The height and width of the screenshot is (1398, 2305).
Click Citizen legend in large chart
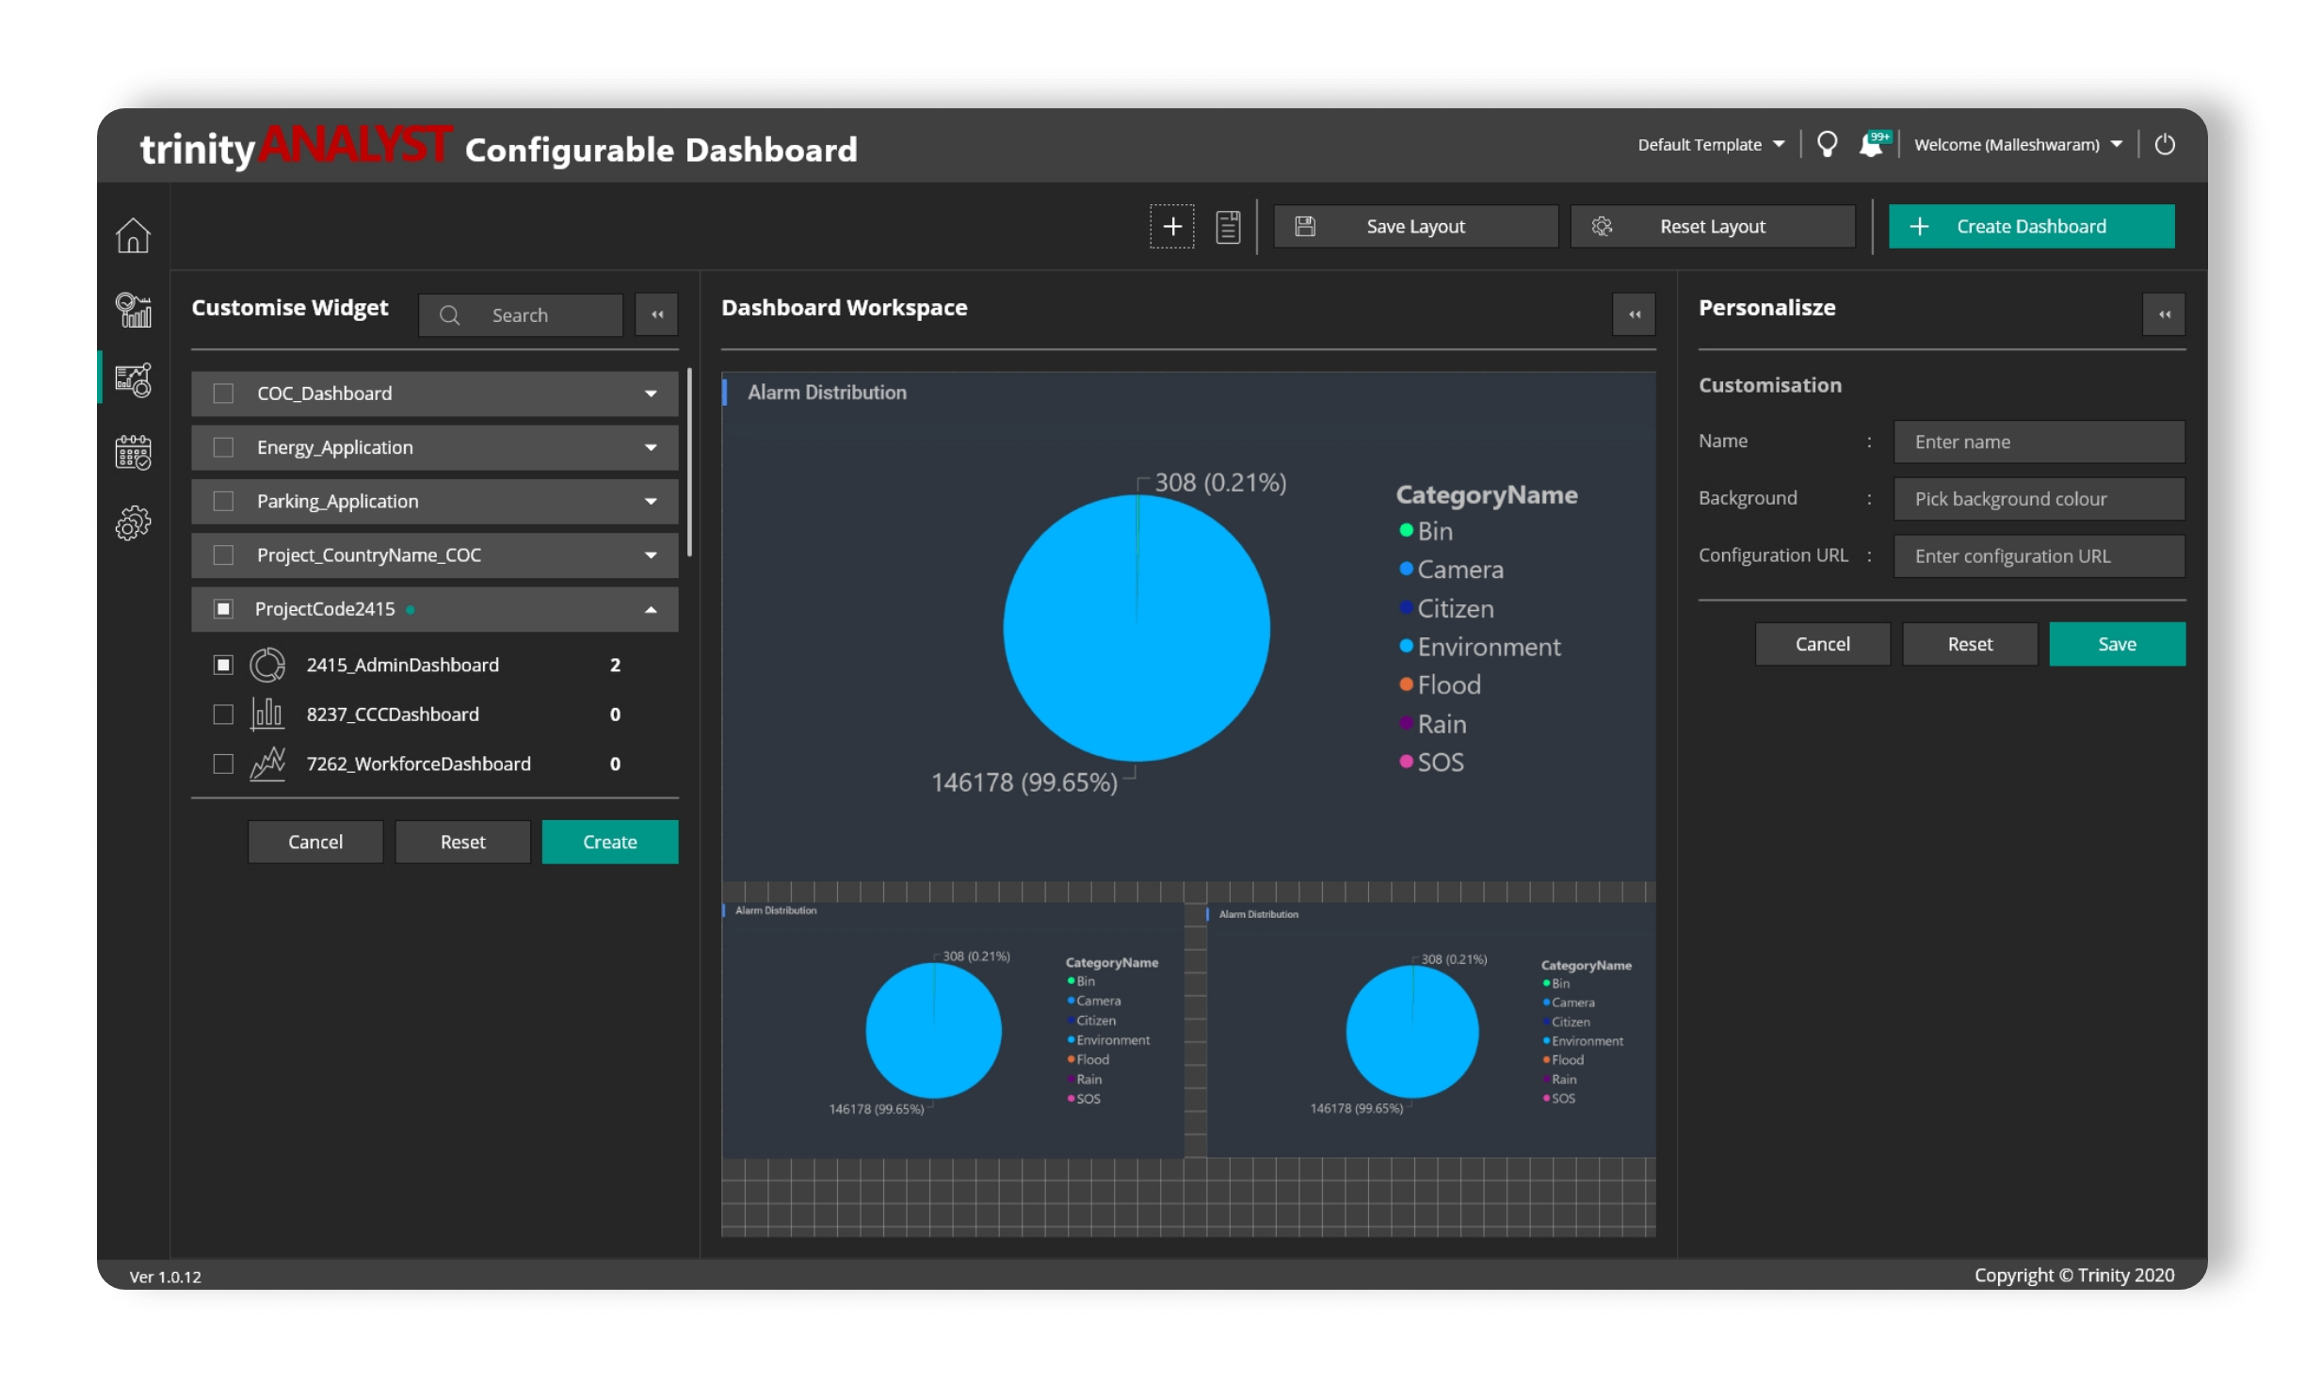[x=1446, y=609]
